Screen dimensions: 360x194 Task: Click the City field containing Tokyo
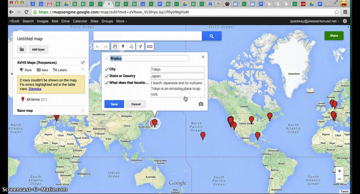[x=178, y=69]
